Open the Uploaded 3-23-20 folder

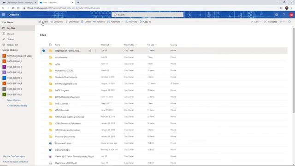point(64,71)
